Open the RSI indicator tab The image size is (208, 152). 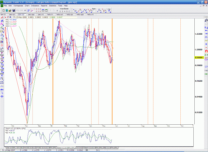[x=111, y=148]
